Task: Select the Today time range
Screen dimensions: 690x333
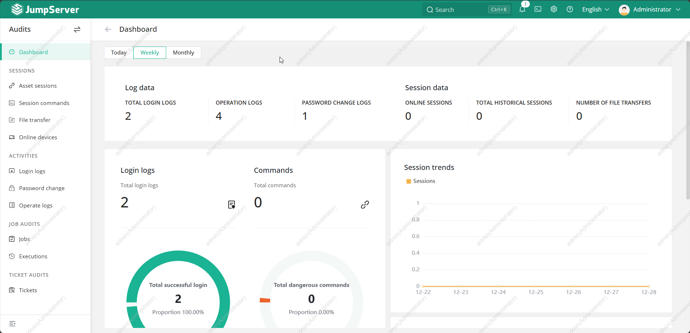Action: (118, 53)
